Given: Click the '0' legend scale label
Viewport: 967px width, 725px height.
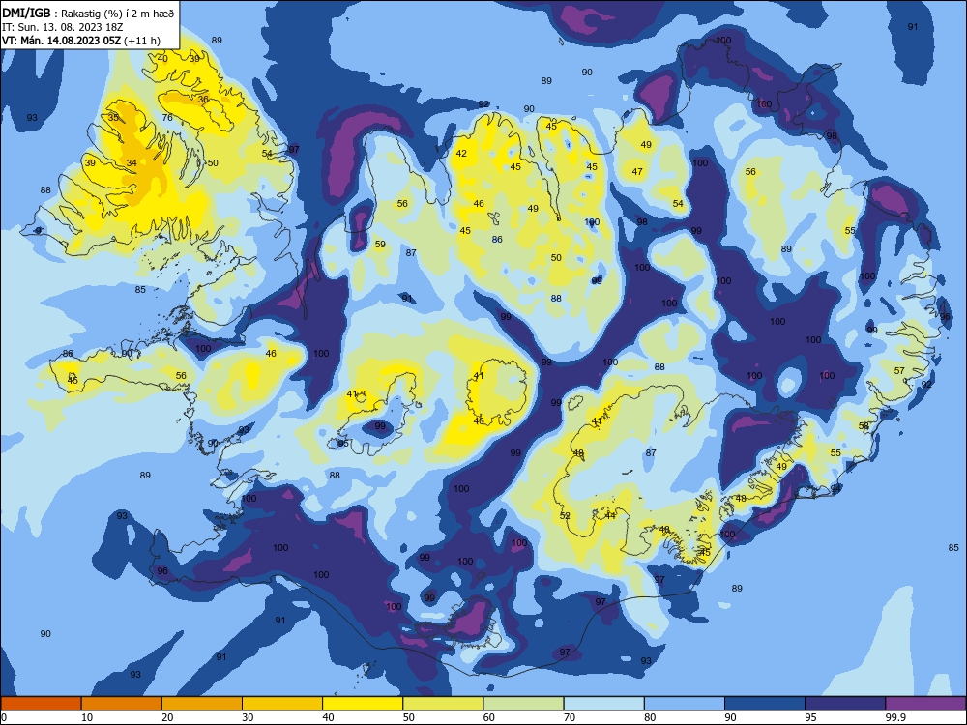Looking at the screenshot, I should coord(4,717).
